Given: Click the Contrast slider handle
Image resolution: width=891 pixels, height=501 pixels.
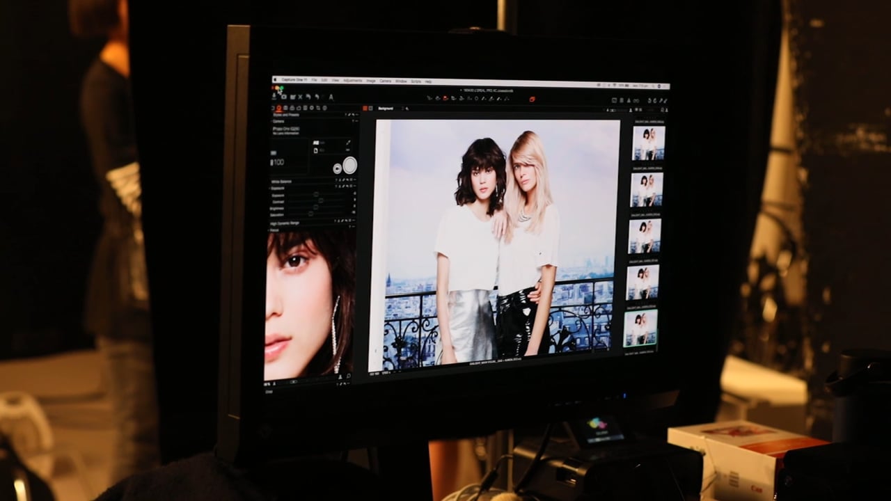Looking at the screenshot, I should (321, 201).
